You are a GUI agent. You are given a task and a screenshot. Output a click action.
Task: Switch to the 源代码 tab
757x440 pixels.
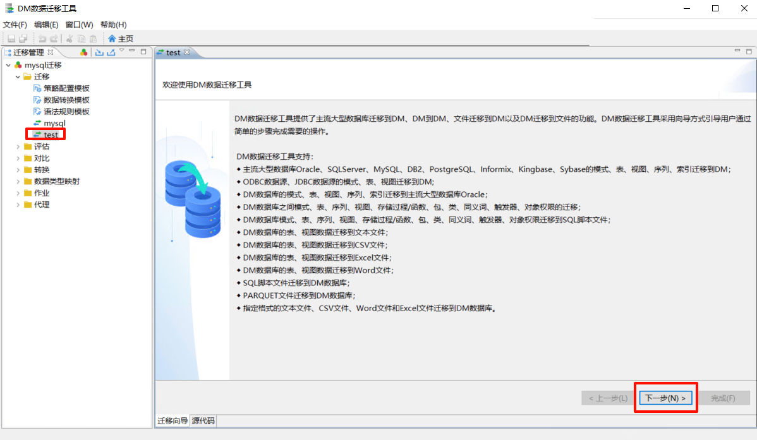(x=203, y=421)
